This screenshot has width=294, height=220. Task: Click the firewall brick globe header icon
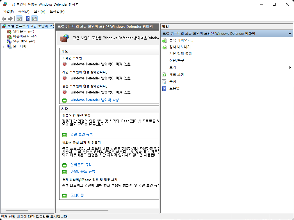click(x=65, y=38)
